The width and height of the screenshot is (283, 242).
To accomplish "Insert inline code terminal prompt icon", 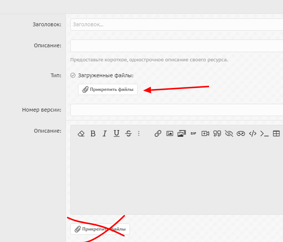I will (265, 133).
